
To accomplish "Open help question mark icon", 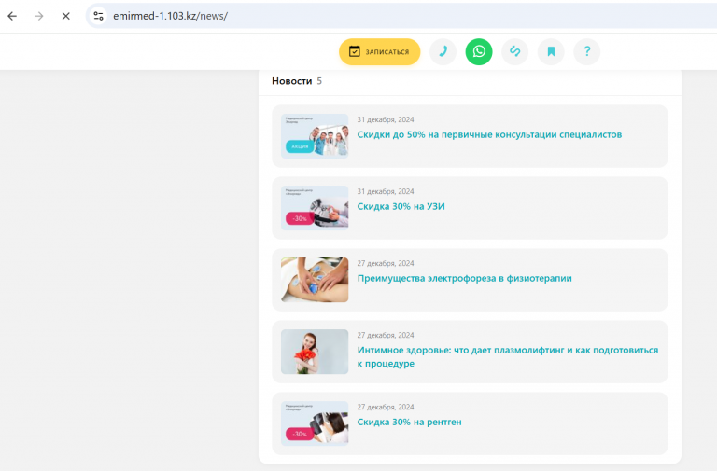I will tap(587, 51).
